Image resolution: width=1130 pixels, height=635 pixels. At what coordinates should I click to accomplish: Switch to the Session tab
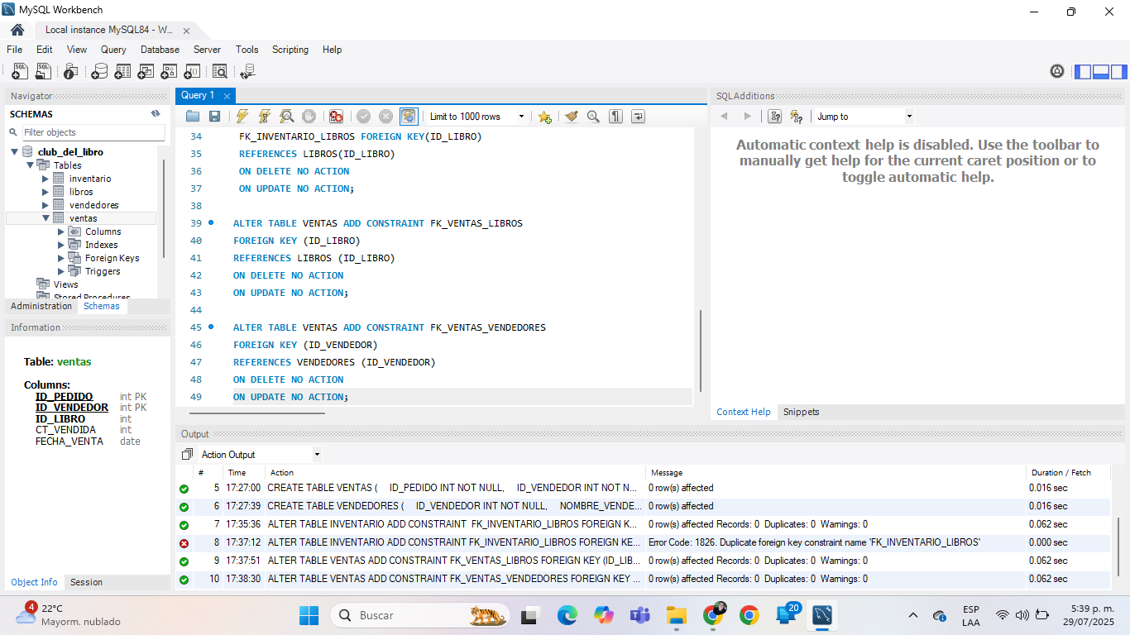(86, 582)
